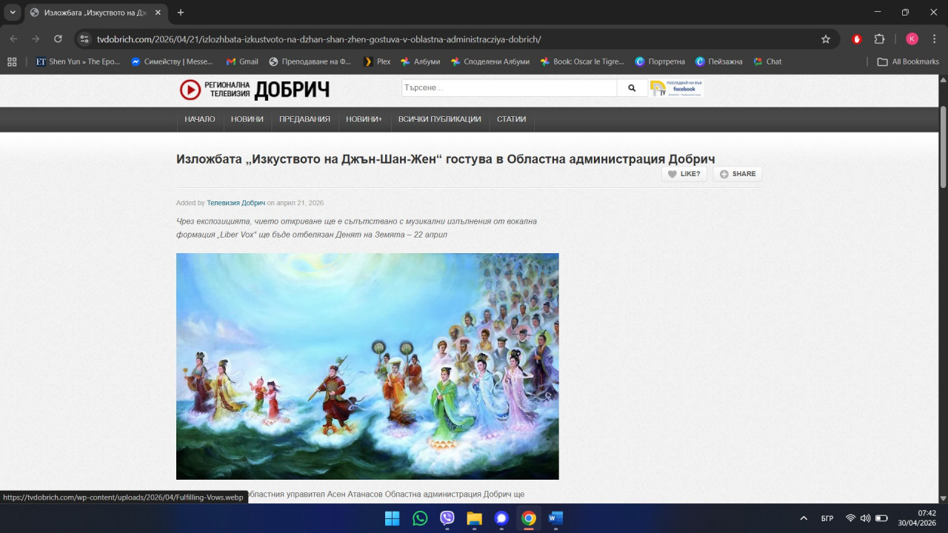This screenshot has width=948, height=533.
Task: Go to НАЧАЛО menu item
Action: pyautogui.click(x=200, y=119)
